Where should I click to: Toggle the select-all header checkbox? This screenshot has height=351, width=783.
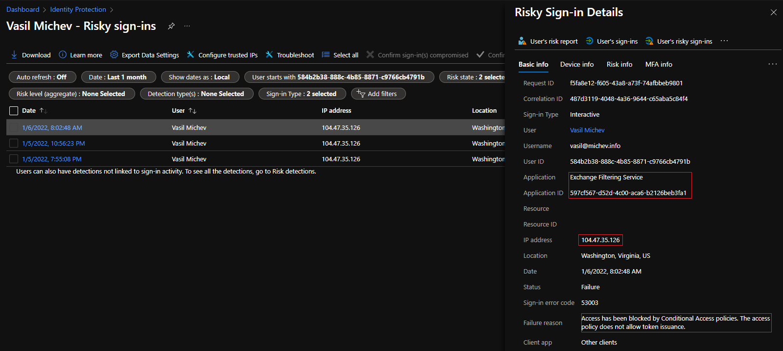coord(14,111)
